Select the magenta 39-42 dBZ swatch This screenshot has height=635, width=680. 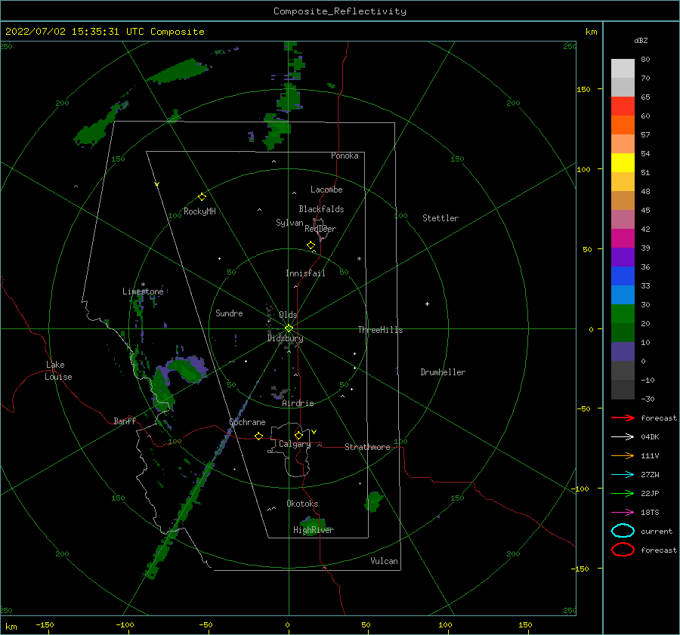click(623, 238)
